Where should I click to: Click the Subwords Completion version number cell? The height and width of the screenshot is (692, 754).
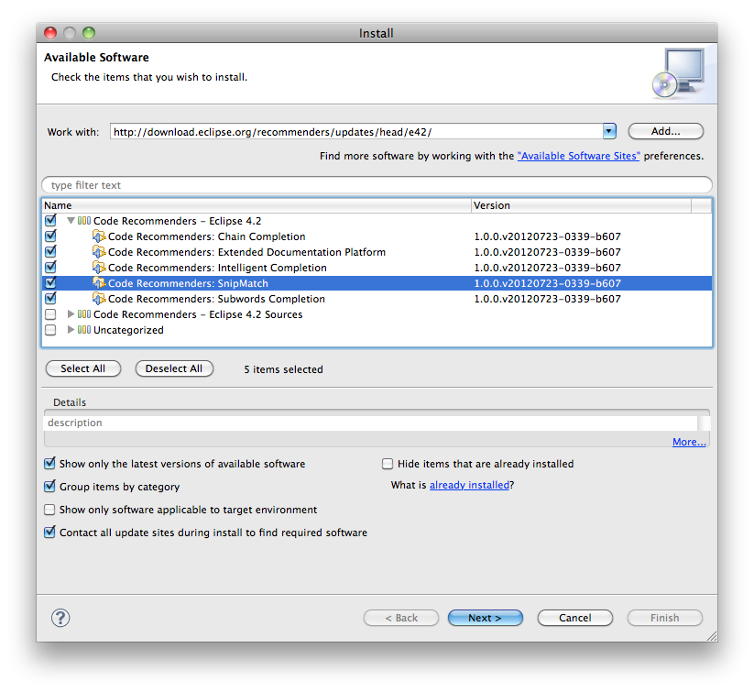[547, 299]
